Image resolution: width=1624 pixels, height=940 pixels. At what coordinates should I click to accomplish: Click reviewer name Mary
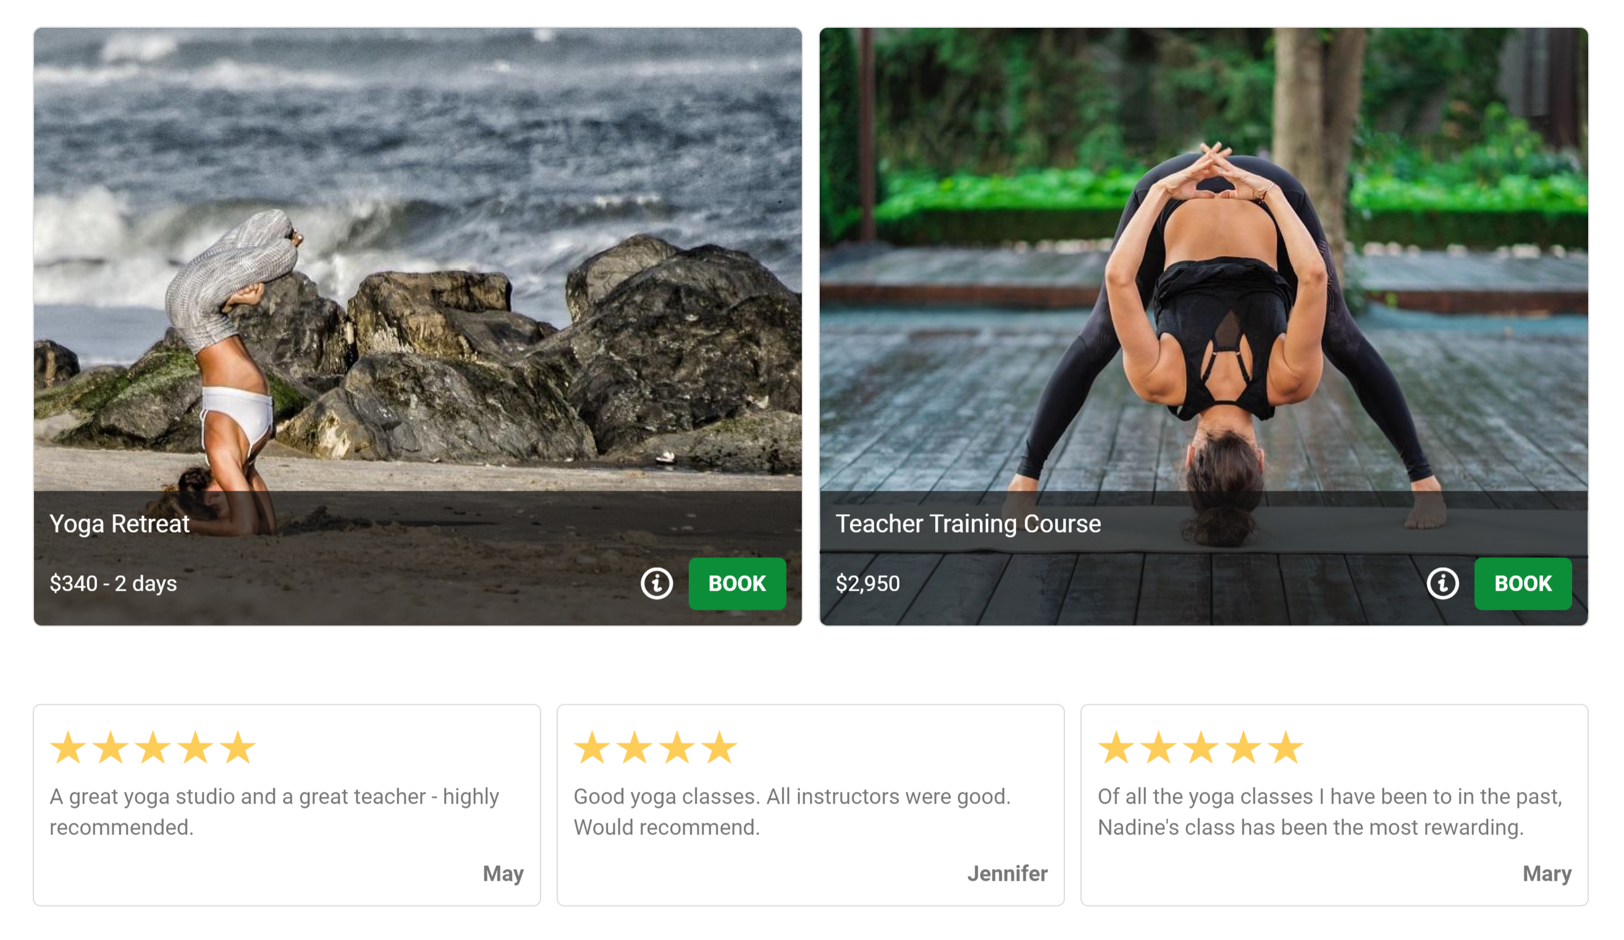(x=1547, y=875)
